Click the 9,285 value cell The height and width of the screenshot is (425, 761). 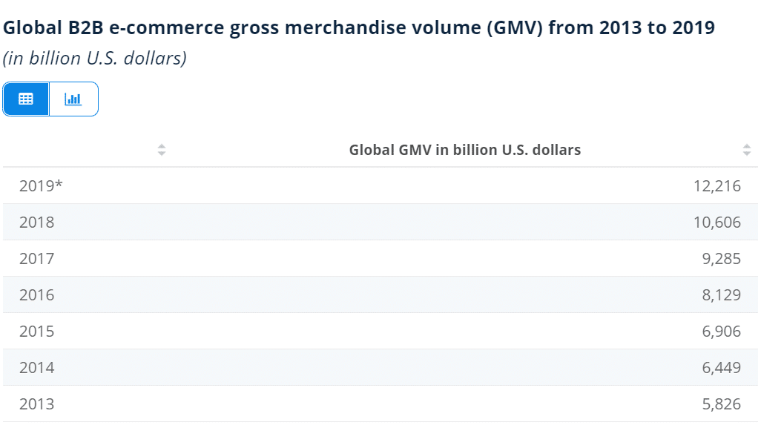click(720, 259)
